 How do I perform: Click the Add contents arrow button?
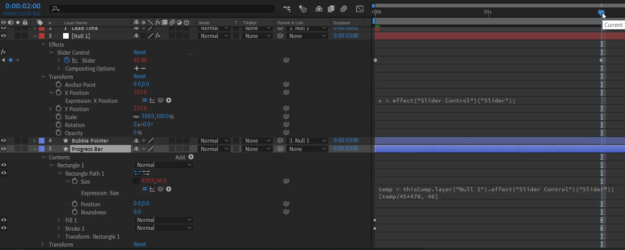click(191, 157)
